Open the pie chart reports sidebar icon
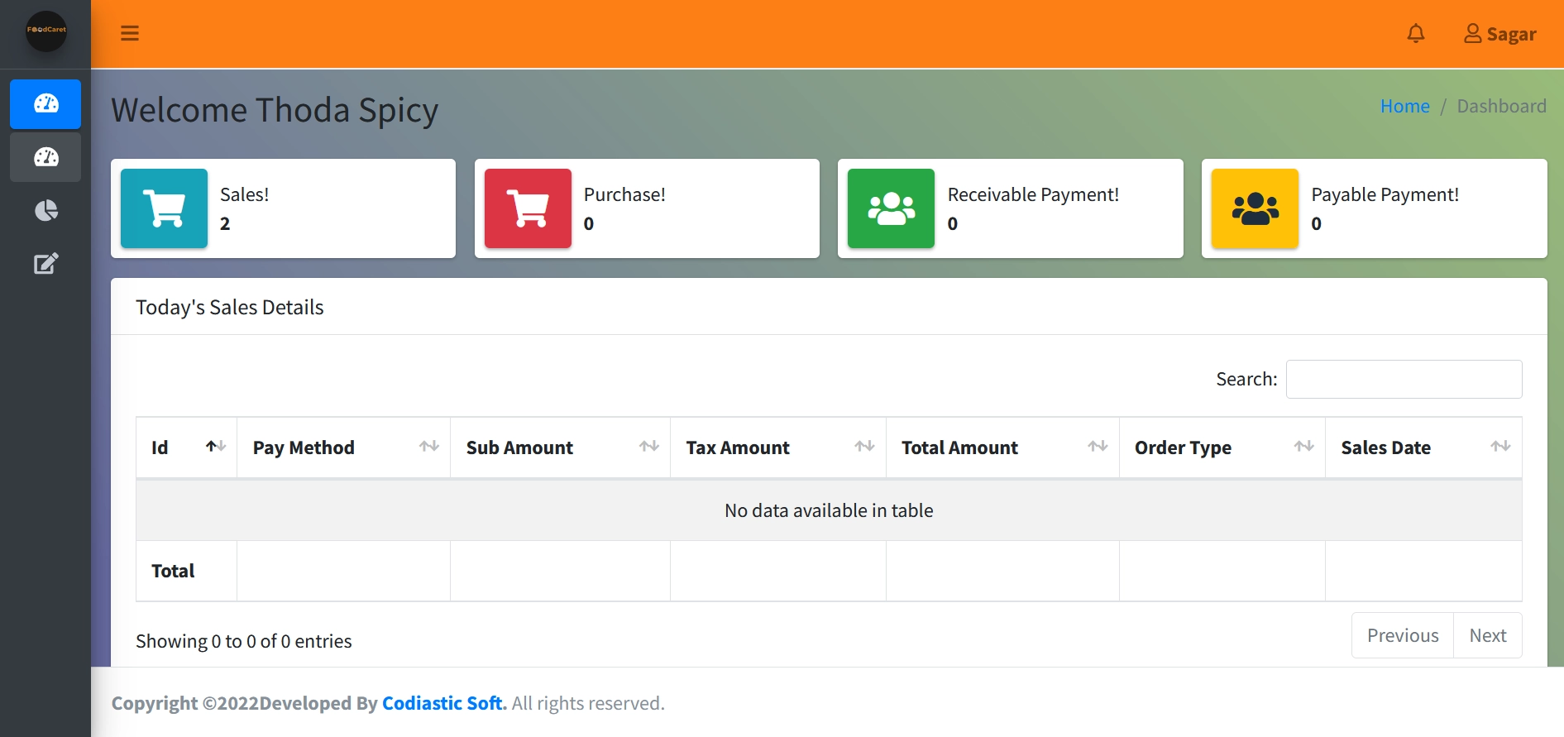The width and height of the screenshot is (1564, 737). pos(45,211)
